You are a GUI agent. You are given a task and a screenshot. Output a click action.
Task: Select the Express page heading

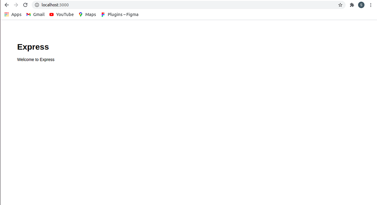click(x=33, y=47)
